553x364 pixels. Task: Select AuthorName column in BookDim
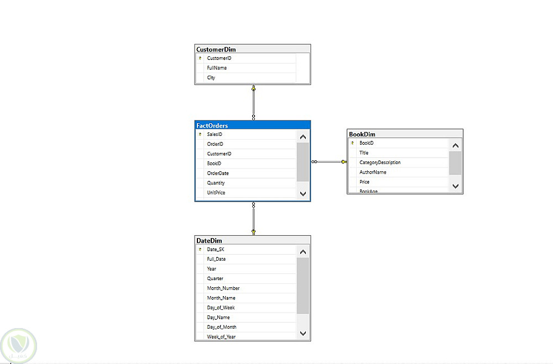[399, 172]
